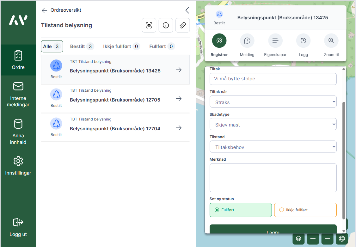
Task: Click into the Merknad text area
Action: point(273,178)
